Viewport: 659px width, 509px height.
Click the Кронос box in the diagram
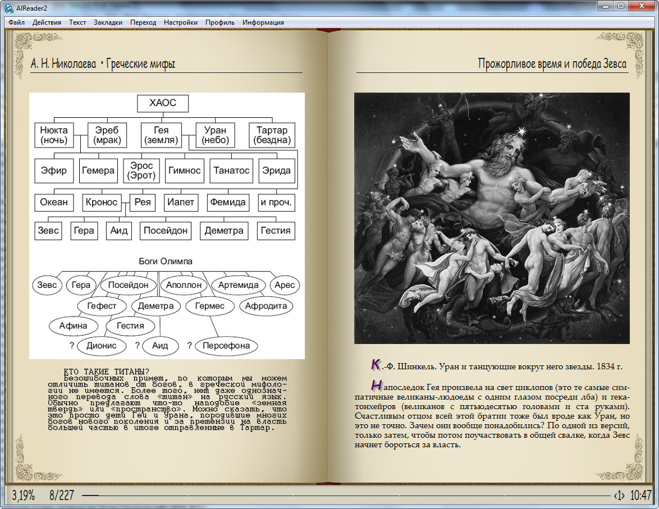pyautogui.click(x=101, y=202)
